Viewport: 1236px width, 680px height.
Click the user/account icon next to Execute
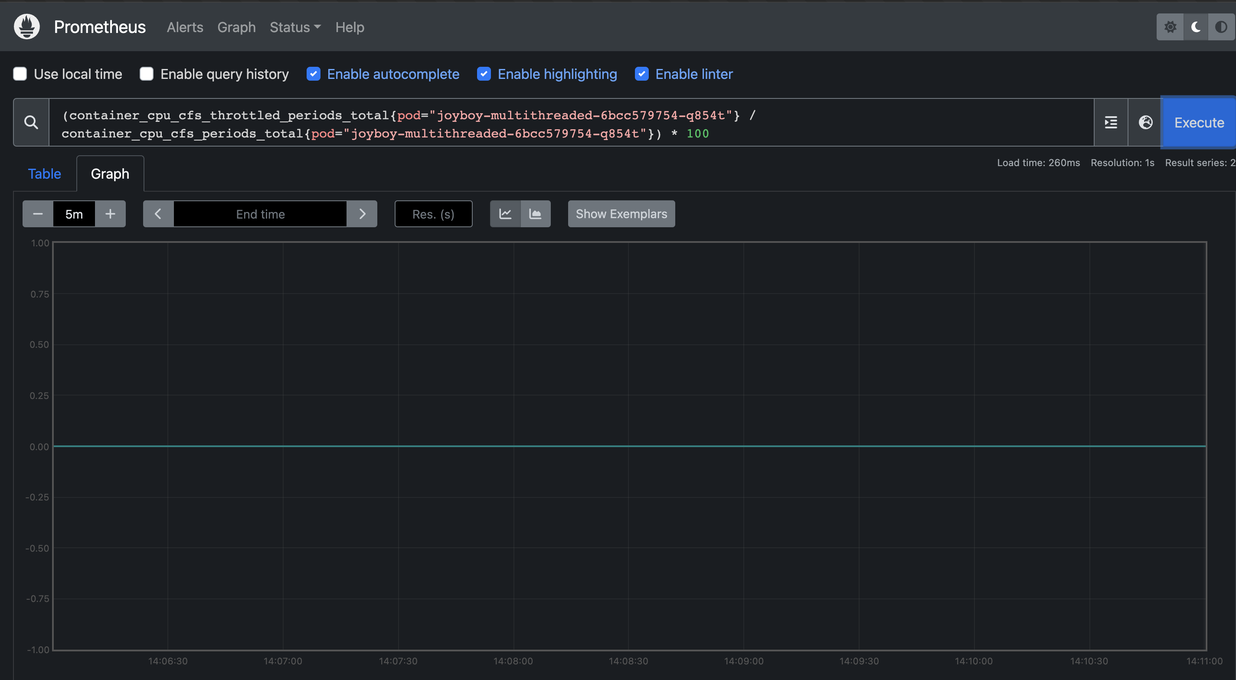click(x=1144, y=121)
